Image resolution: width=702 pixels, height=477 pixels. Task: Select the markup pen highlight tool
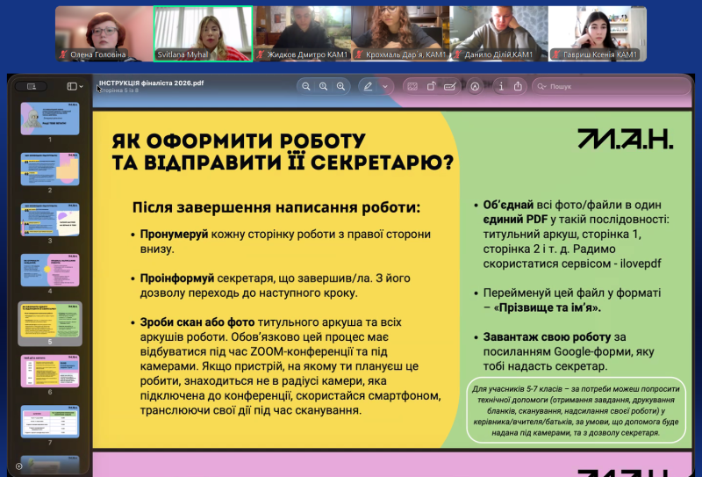(369, 86)
